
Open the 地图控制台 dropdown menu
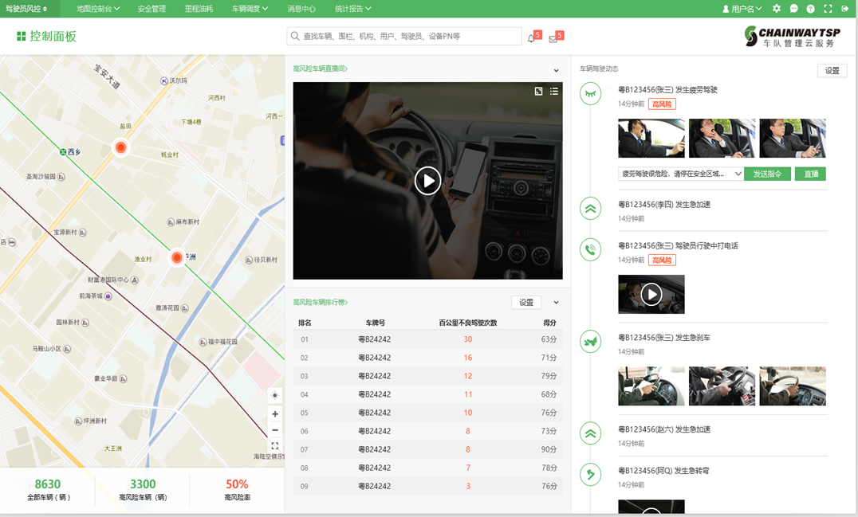coord(98,9)
